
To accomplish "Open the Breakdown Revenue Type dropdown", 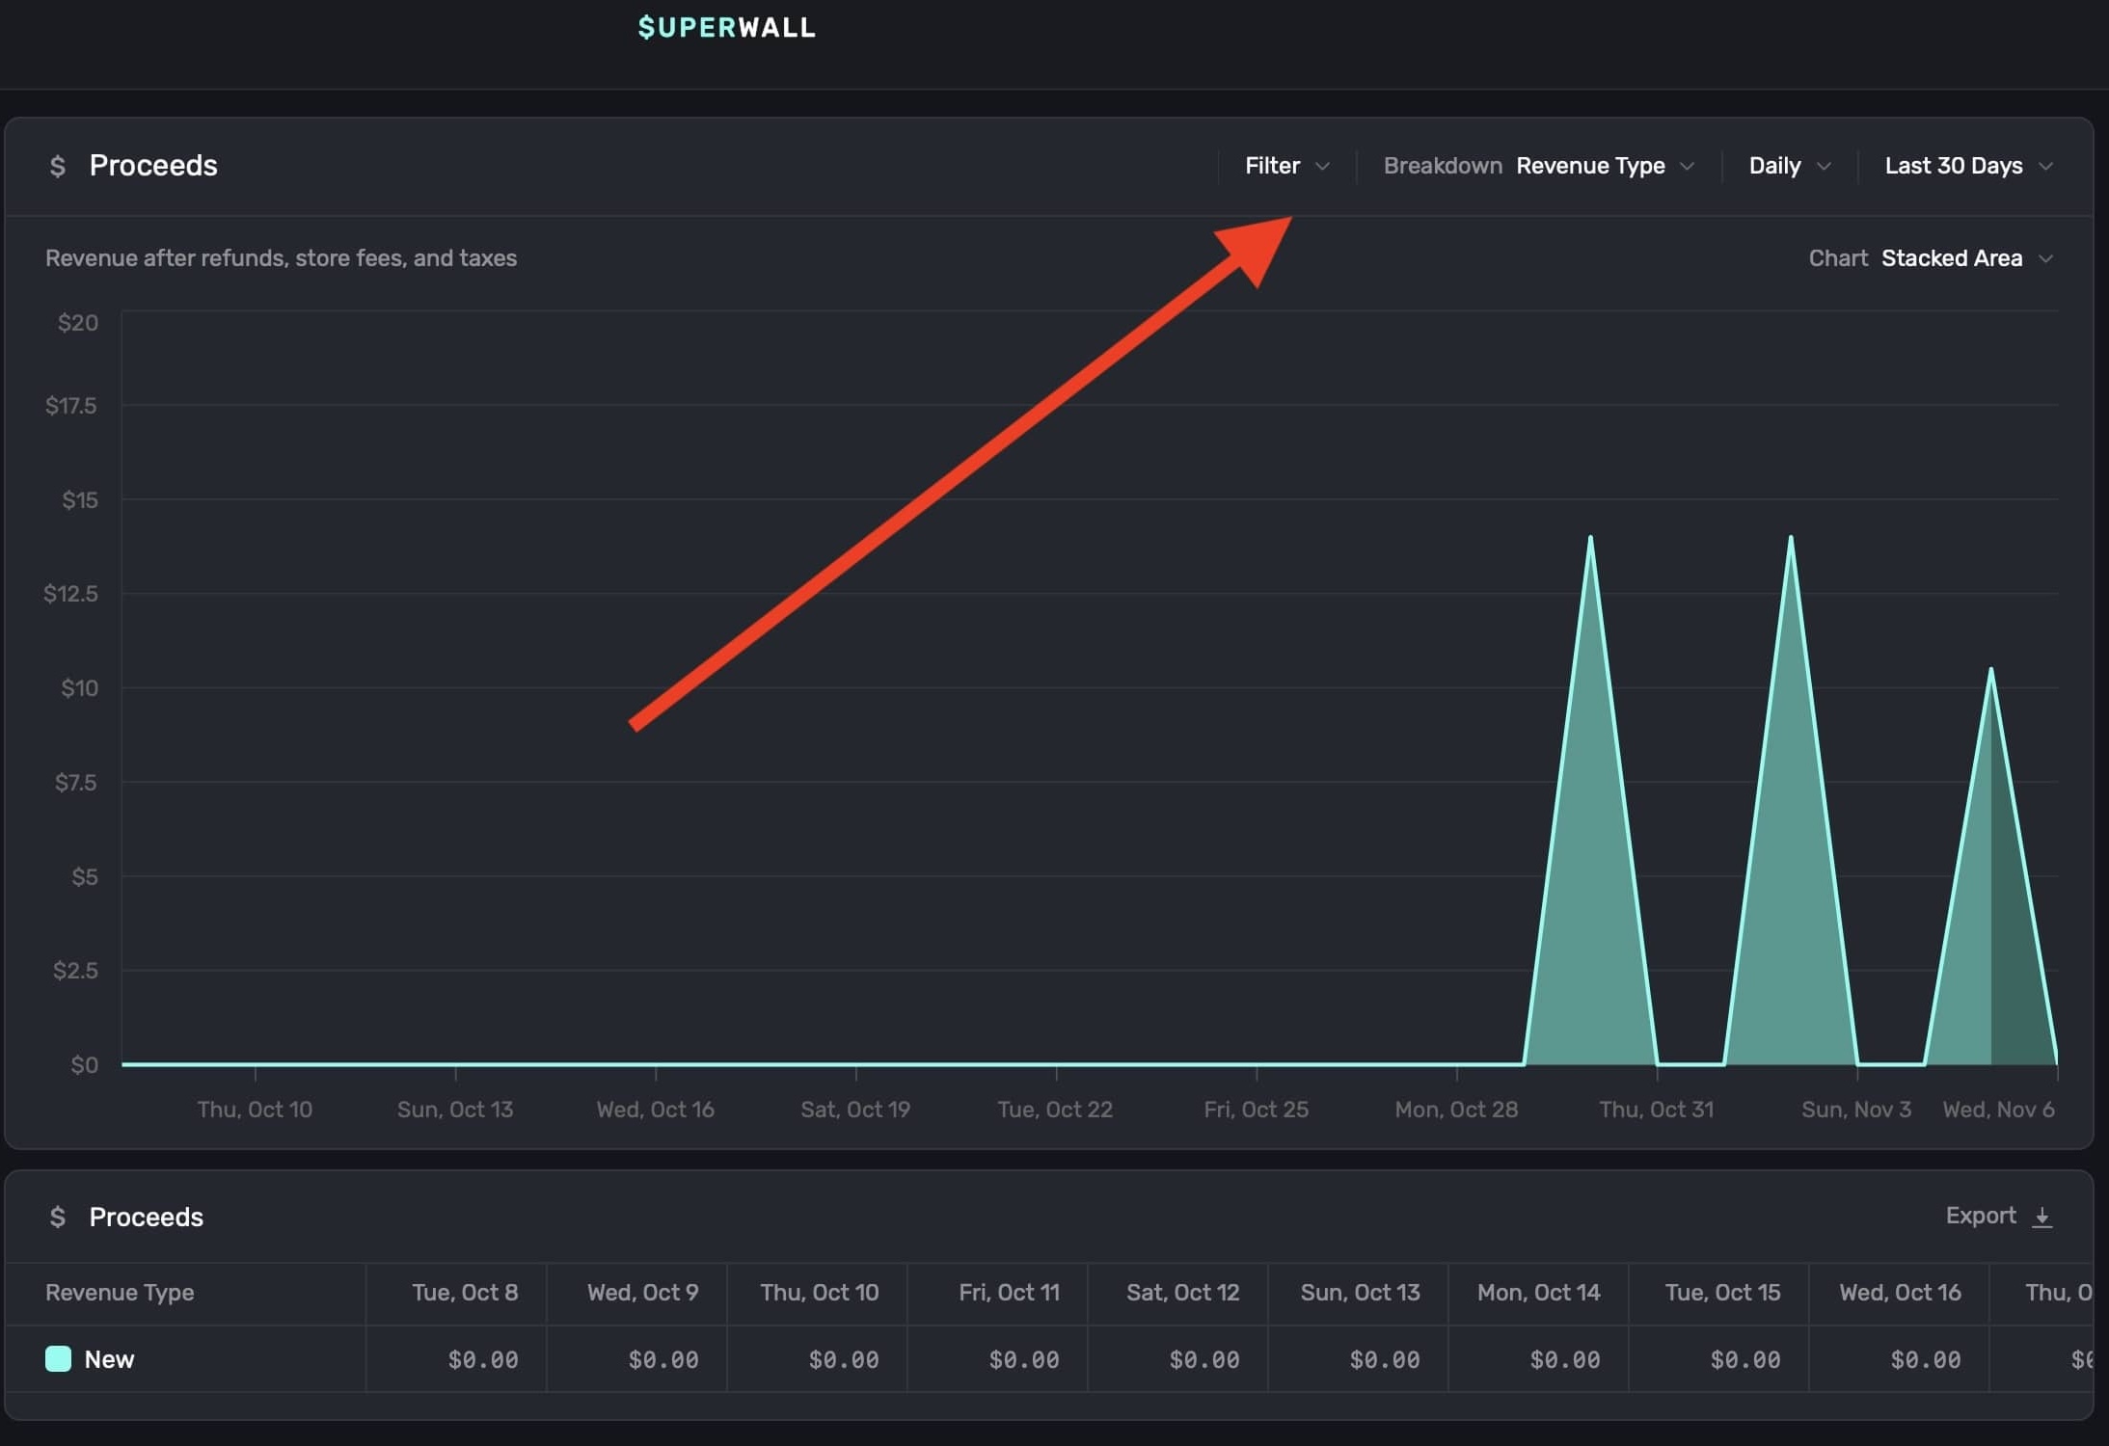I will click(x=1589, y=166).
